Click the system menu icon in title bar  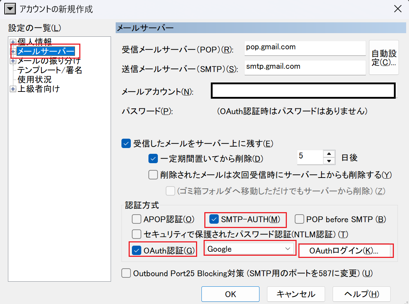click(x=11, y=9)
